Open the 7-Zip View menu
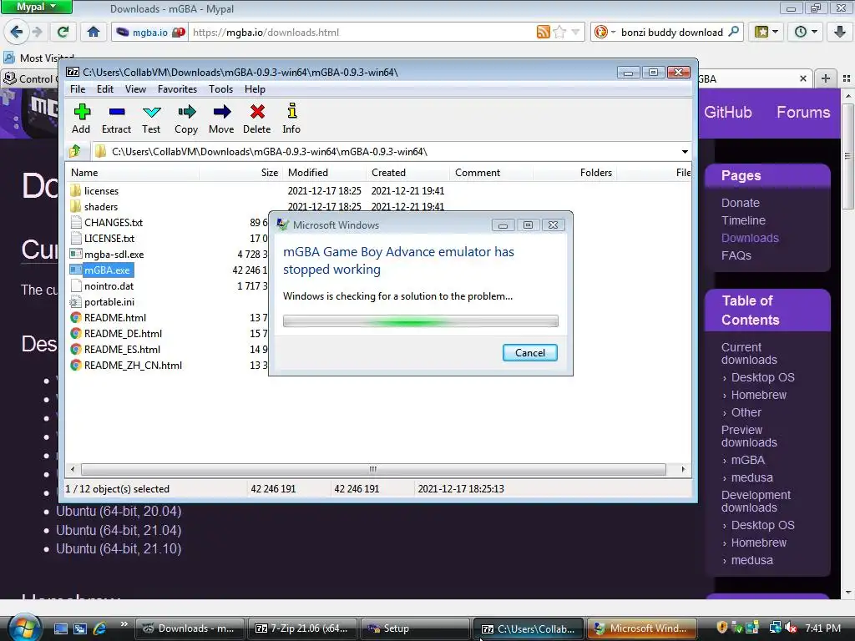Viewport: 855px width, 641px height. click(x=135, y=88)
